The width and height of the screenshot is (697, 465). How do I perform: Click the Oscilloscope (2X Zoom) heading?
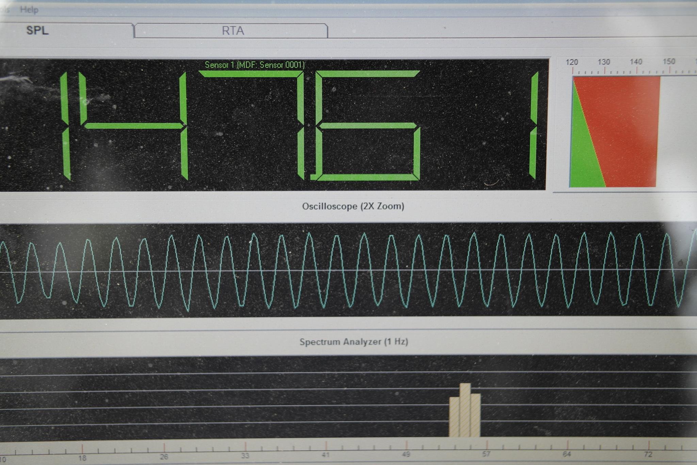353,206
